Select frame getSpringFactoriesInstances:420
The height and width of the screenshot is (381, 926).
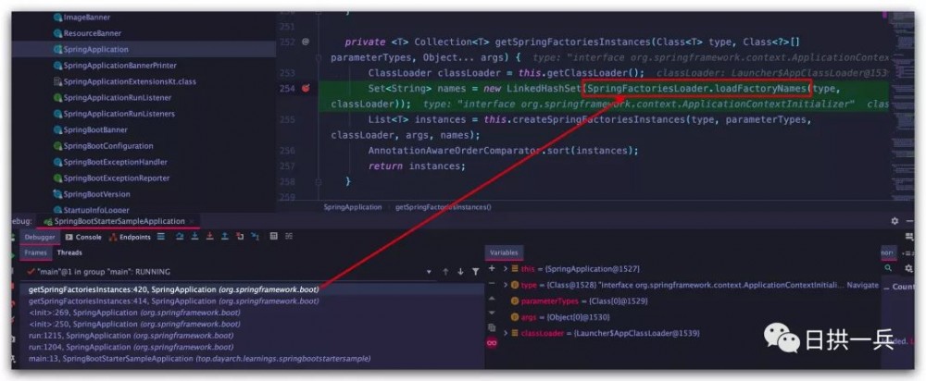coord(253,289)
